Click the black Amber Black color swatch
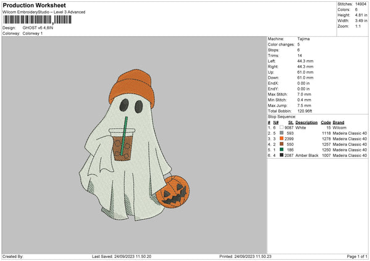This screenshot has height=261, width=370. (282, 155)
